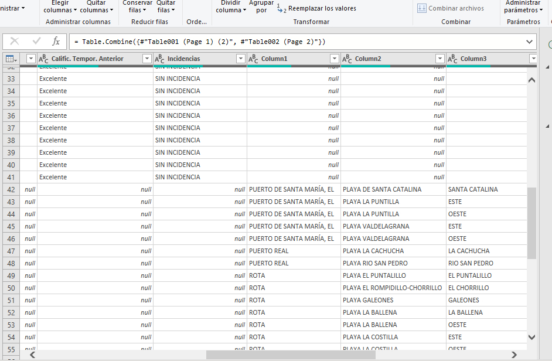The image size is (552, 361).
Task: Click the vertical scrollbar down arrow
Action: [x=531, y=337]
